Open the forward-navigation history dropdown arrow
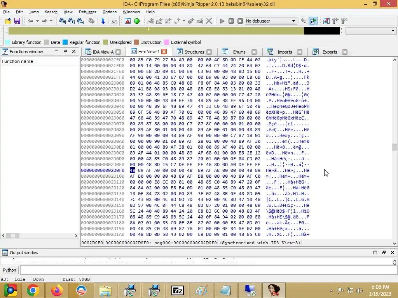This screenshot has width=398, height=298. tap(51, 21)
